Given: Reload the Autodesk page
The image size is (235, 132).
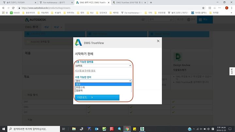Looking at the screenshot, I should click(x=13, y=8).
